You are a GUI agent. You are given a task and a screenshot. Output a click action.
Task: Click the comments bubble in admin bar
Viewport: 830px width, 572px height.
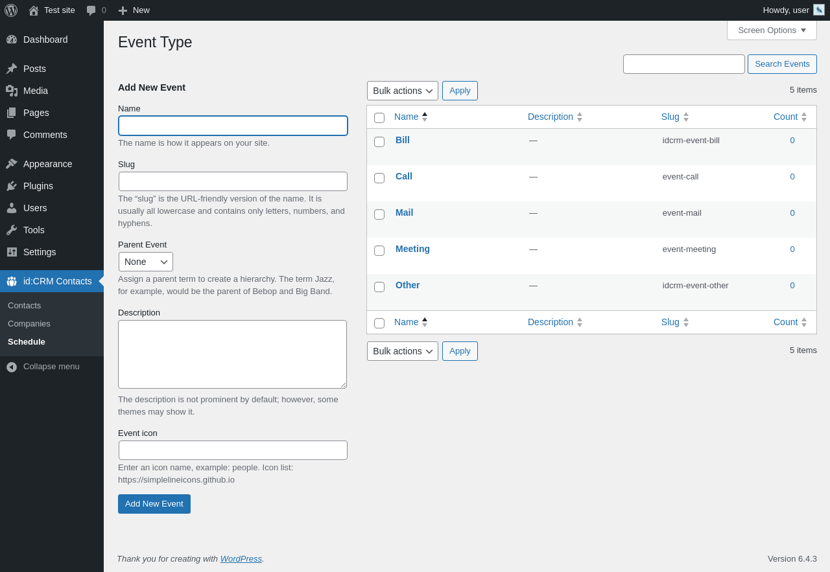[x=91, y=10]
